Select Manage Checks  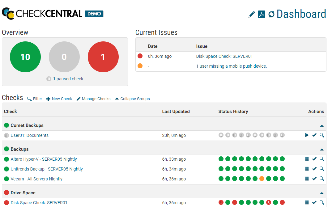tap(93, 99)
